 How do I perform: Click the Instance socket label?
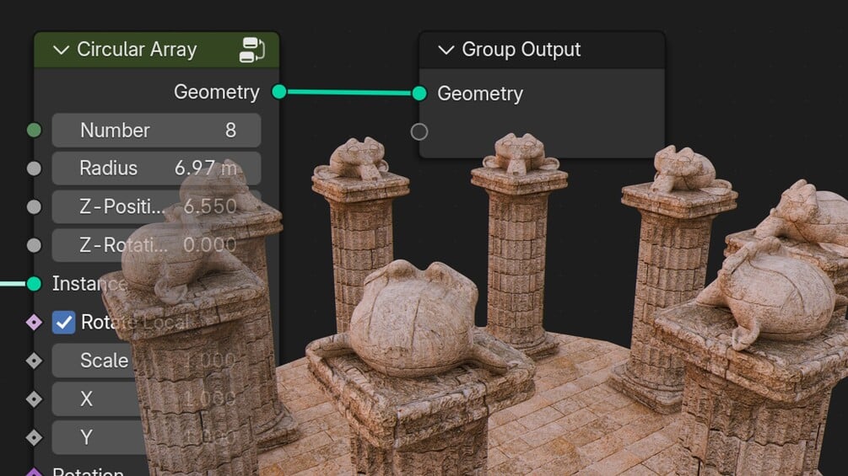tap(89, 284)
